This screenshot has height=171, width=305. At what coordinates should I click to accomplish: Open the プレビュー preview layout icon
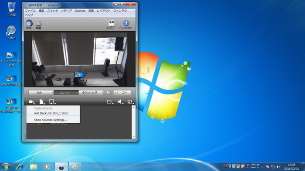point(111,24)
